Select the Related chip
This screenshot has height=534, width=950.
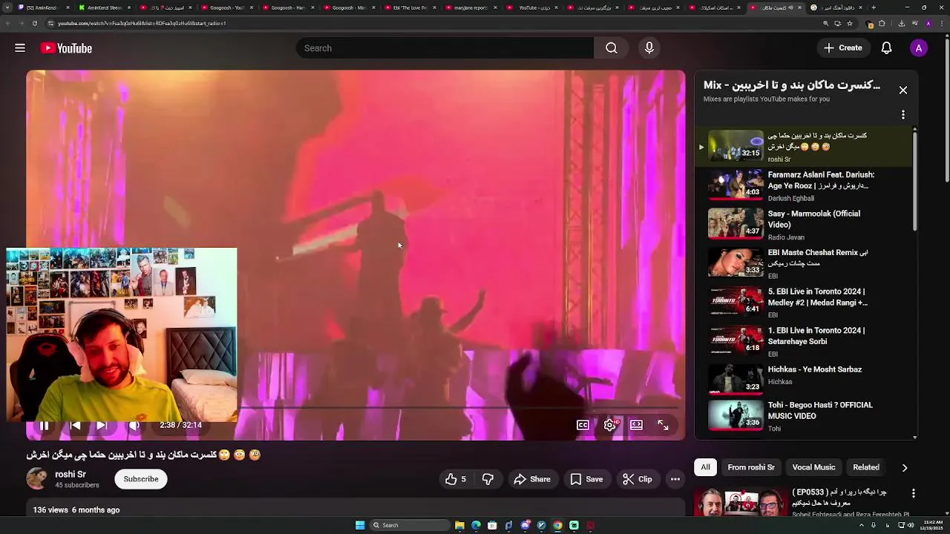(x=865, y=467)
